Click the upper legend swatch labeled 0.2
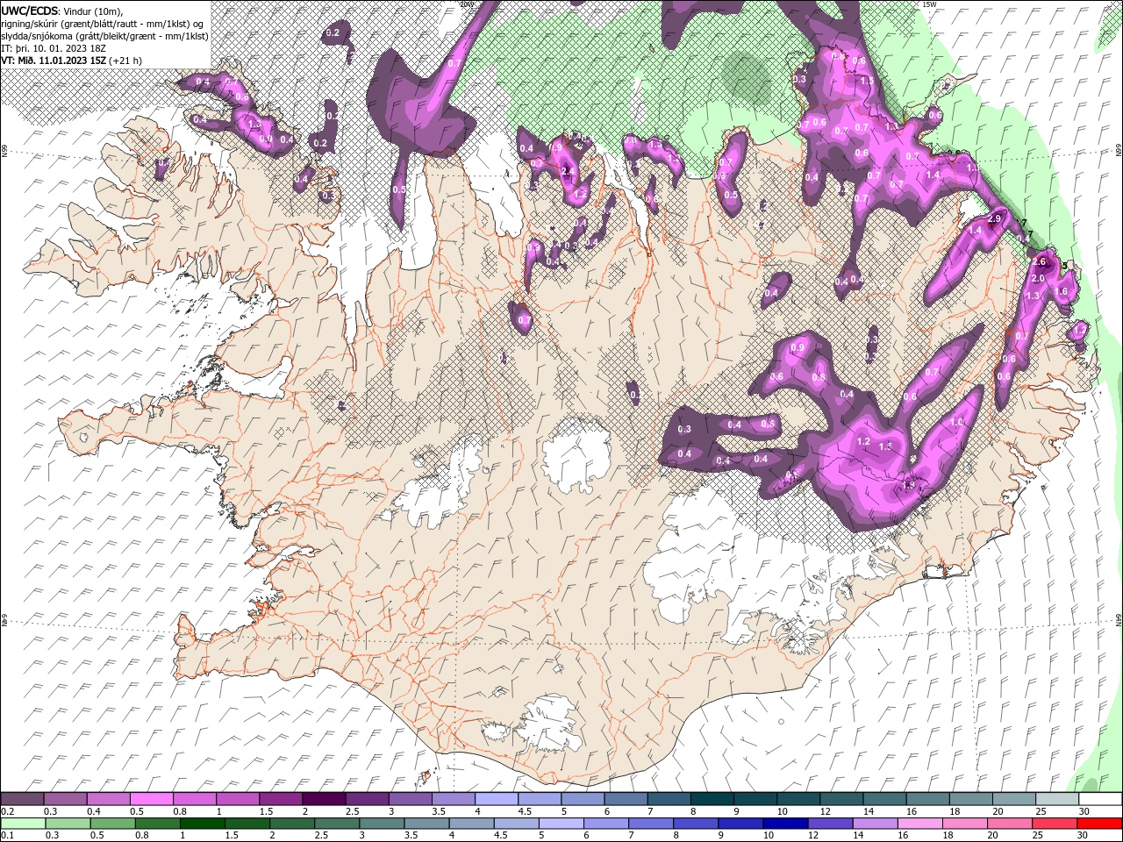 22,799
